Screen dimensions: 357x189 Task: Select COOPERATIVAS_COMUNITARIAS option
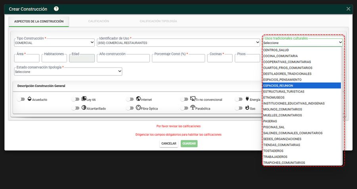click(302, 62)
